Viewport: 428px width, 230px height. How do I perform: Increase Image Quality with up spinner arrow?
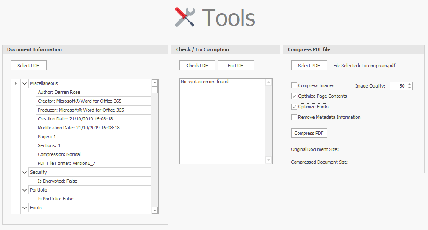409,84
